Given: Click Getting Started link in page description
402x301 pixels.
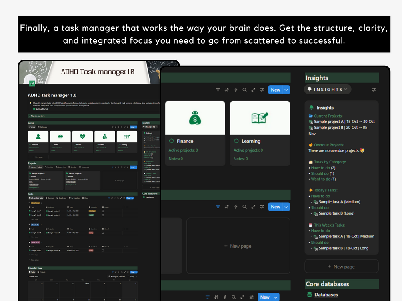Looking at the screenshot, I should click(40, 109).
